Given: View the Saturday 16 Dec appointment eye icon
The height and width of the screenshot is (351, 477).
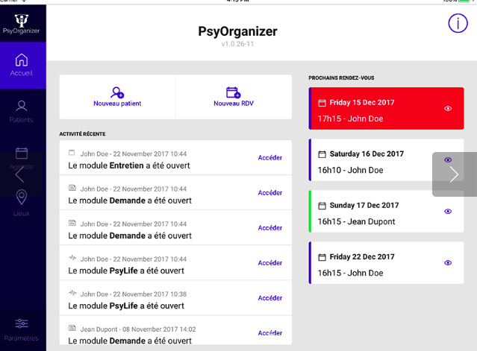Looking at the screenshot, I should click(448, 159).
